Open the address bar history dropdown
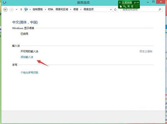The image size is (167, 124). pyautogui.click(x=111, y=10)
